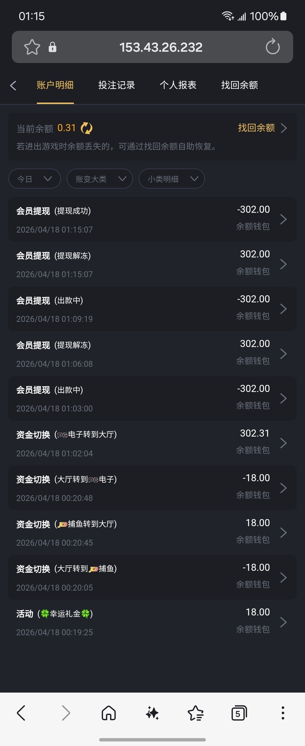This screenshot has height=746, width=305.
Task: Switch to the 个人报表 tab
Action: (x=178, y=85)
